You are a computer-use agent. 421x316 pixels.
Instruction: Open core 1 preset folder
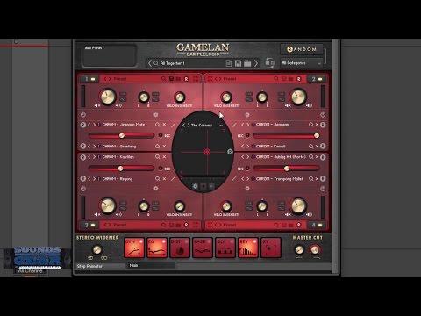click(178, 79)
